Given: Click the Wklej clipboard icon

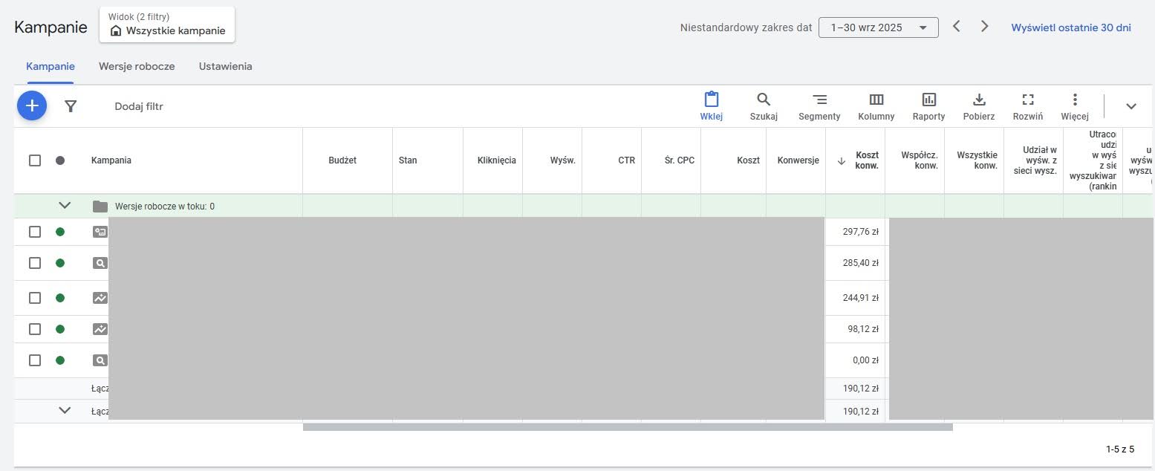Looking at the screenshot, I should [712, 100].
